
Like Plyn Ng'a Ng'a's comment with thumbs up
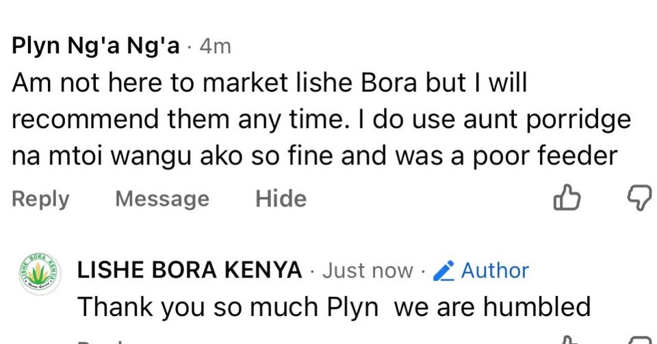click(x=566, y=199)
